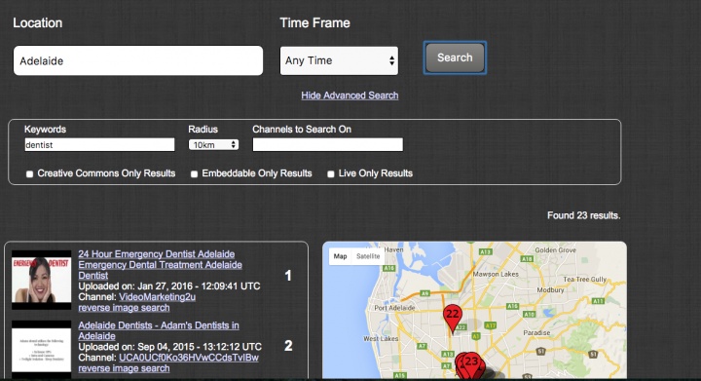Image resolution: width=701 pixels, height=381 pixels.
Task: Click reverse image search under VideoMarketing2u result
Action: (x=124, y=308)
